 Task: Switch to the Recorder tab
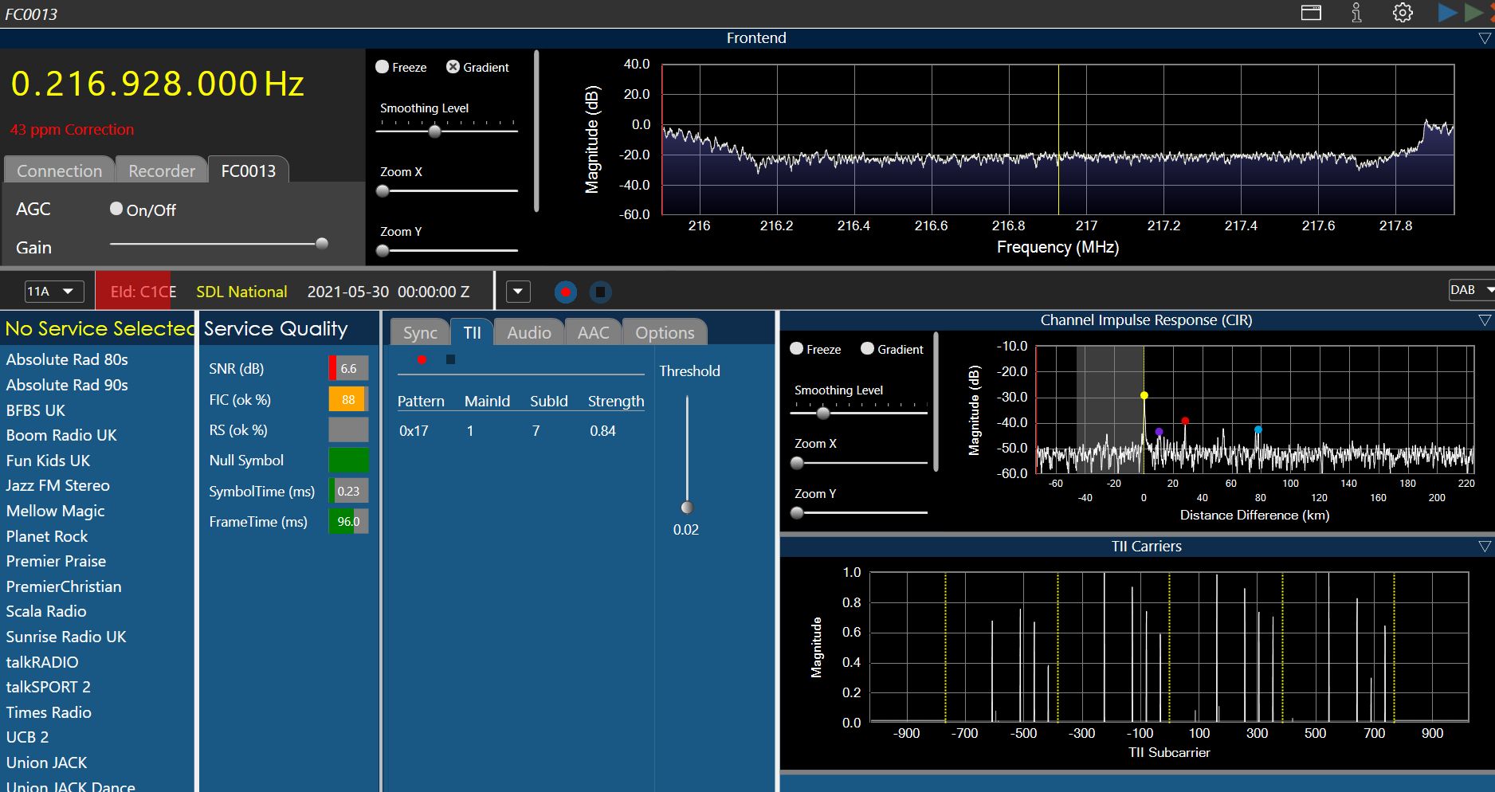(x=162, y=171)
